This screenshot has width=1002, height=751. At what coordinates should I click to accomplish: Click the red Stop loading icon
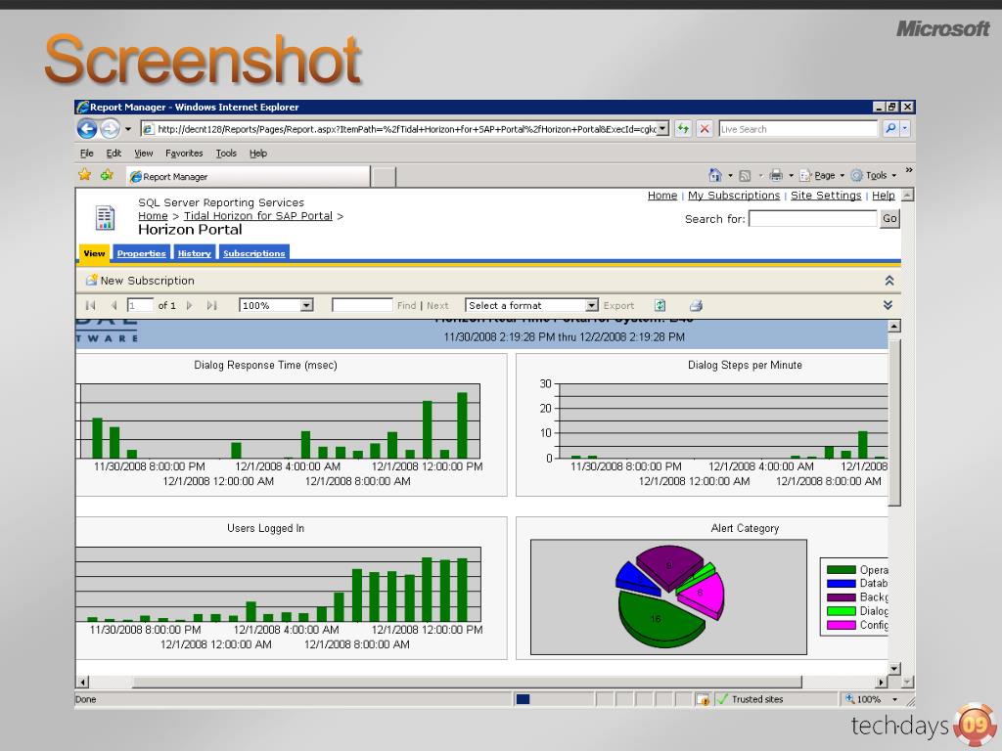705,129
